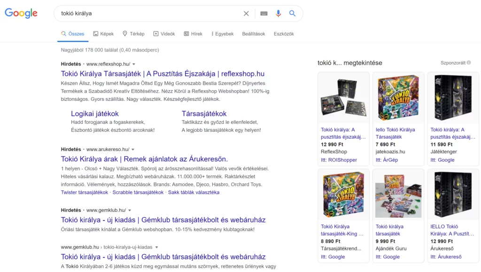Click 'Itt: Árukereső' link
Image resolution: width=481 pixels, height=272 pixels.
click(446, 257)
